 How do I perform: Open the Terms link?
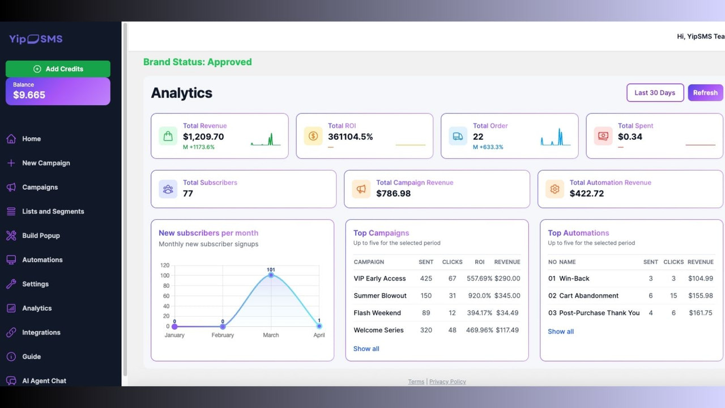pyautogui.click(x=416, y=382)
